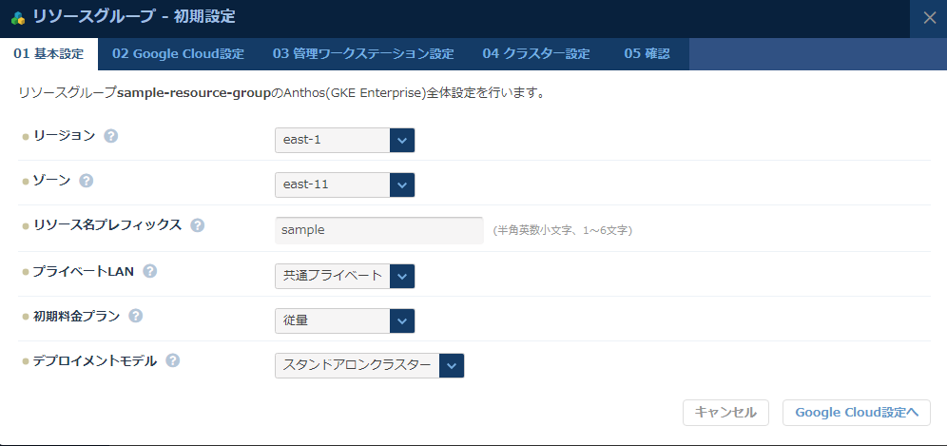The image size is (947, 446).
Task: Switch to 02 Google Cloud設定 tab
Action: click(178, 53)
